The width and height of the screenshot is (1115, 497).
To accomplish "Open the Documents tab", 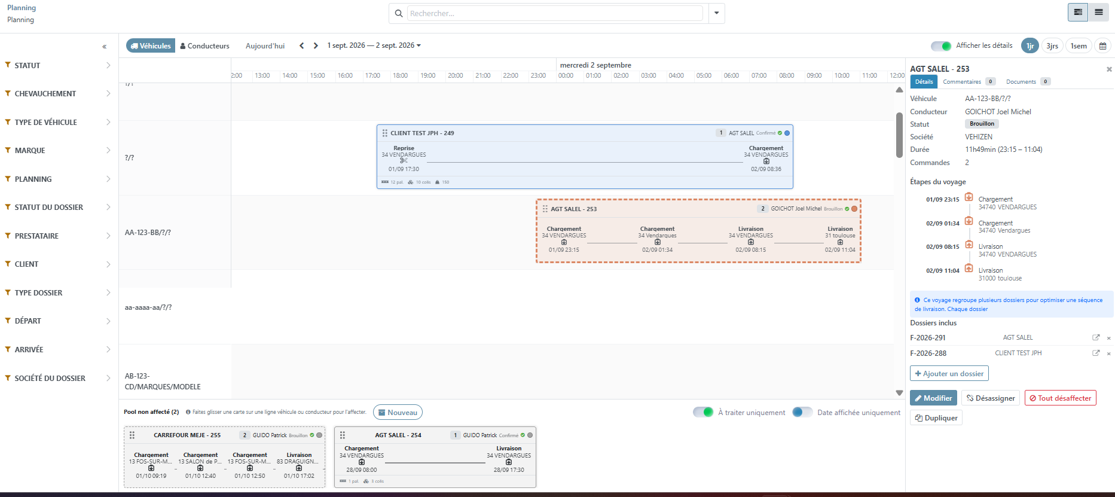I will coord(1028,82).
